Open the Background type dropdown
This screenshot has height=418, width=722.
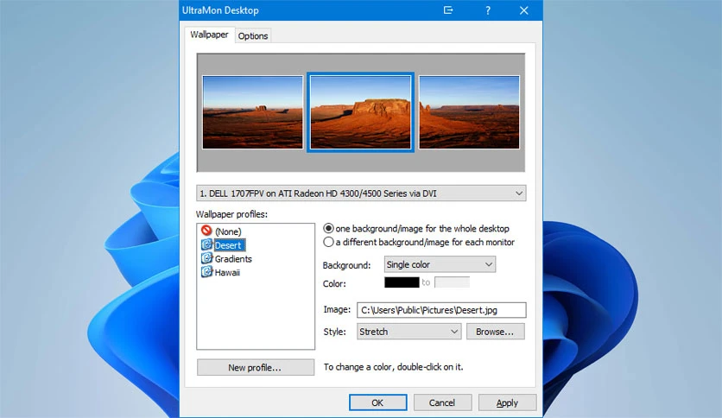pos(440,264)
